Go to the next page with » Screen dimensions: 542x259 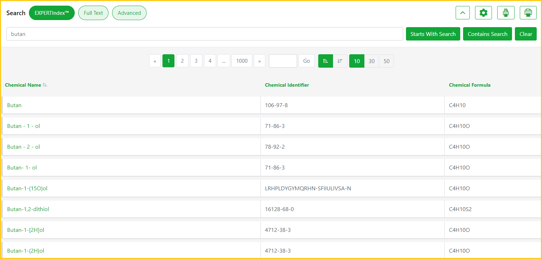point(259,61)
